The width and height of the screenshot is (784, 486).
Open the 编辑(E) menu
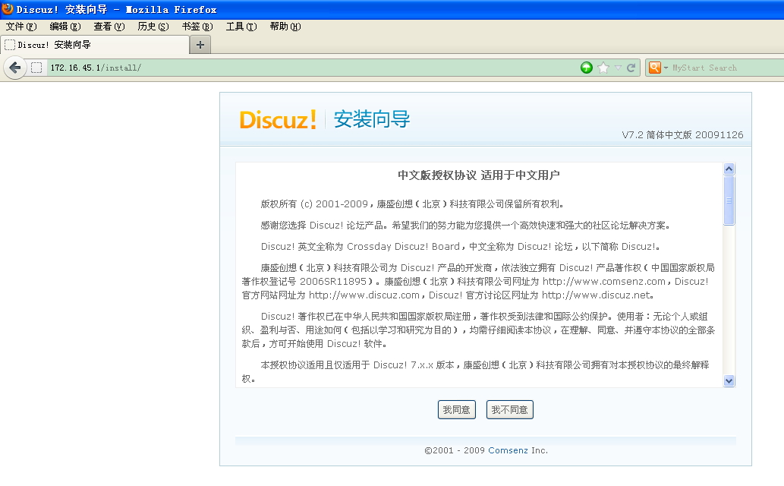pos(65,27)
